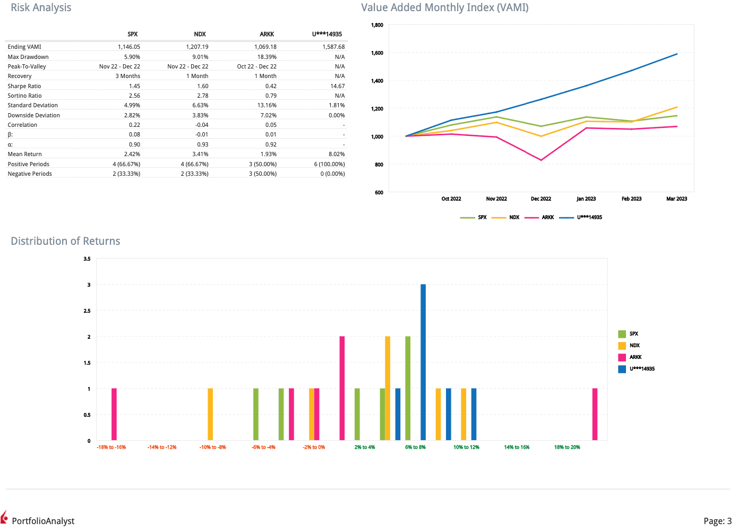Click the U***14935 blue swatch in distribution legend
The width and height of the screenshot is (738, 531).
click(622, 369)
